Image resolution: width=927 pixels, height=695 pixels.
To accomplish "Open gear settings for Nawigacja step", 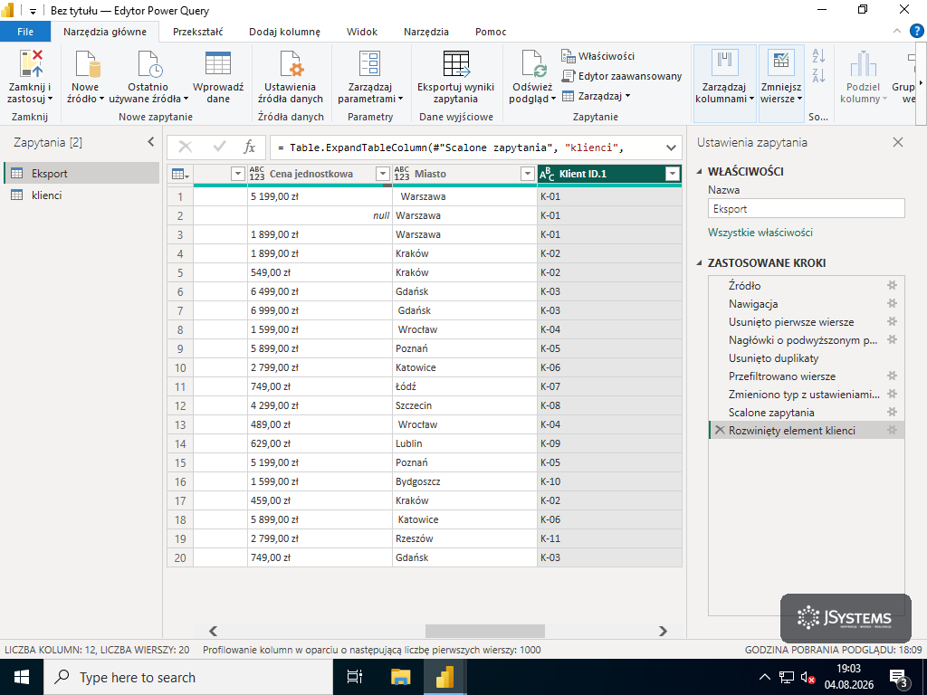I will click(x=892, y=304).
